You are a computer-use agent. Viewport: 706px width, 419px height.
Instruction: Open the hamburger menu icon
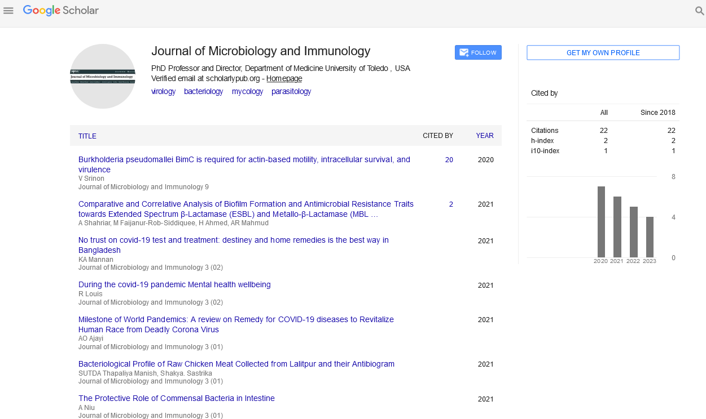tap(8, 11)
